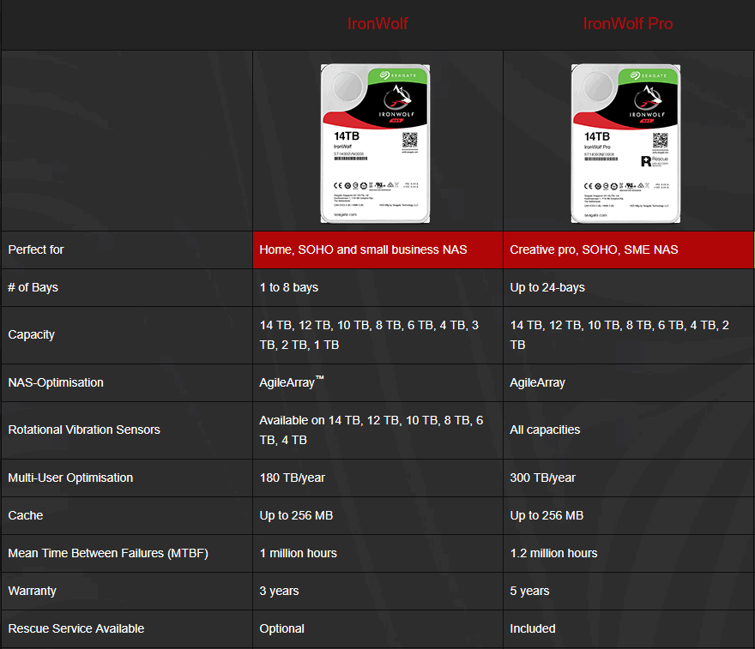Click the 'All capacities' value
Screen dimensions: 755x649
pyautogui.click(x=545, y=430)
